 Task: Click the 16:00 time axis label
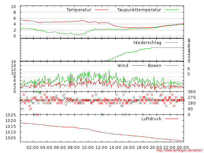(x=129, y=148)
